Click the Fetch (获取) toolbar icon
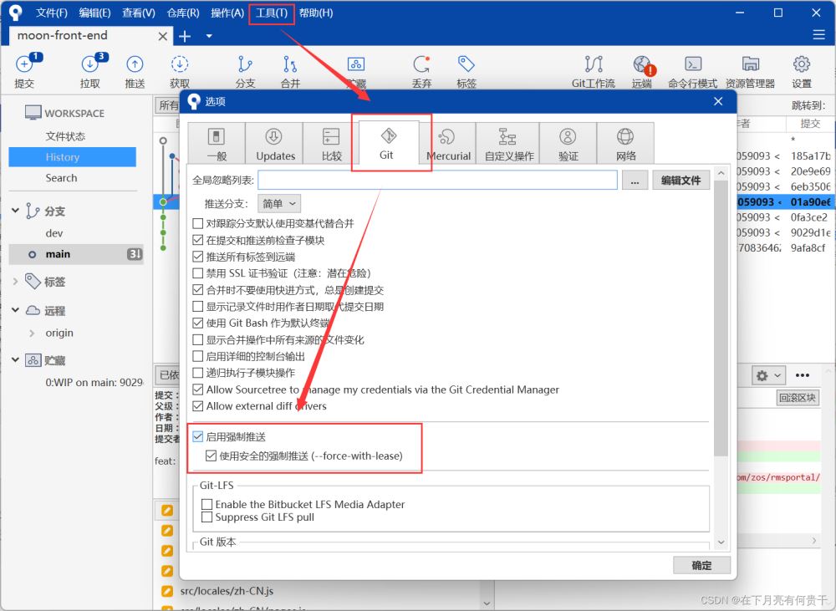This screenshot has height=611, width=836. 180,64
